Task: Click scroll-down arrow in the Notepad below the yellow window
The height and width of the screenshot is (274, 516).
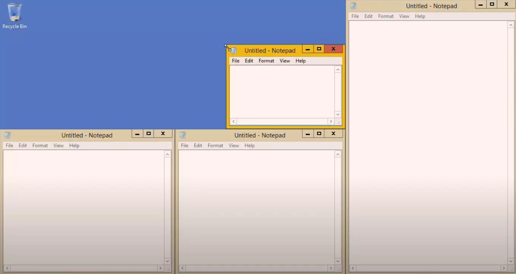Action: [338, 261]
